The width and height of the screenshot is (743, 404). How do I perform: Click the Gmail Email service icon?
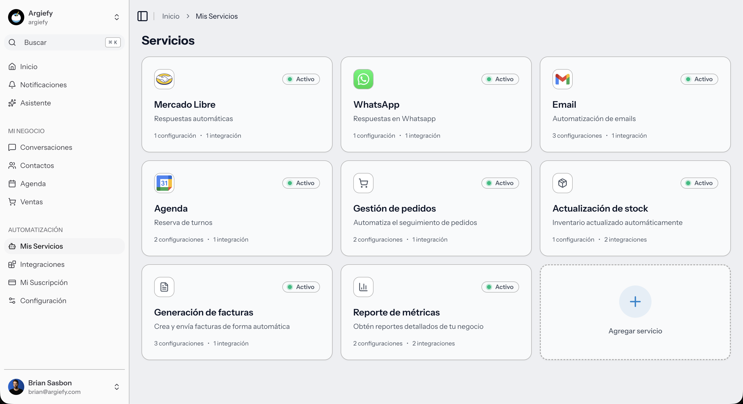pos(562,79)
